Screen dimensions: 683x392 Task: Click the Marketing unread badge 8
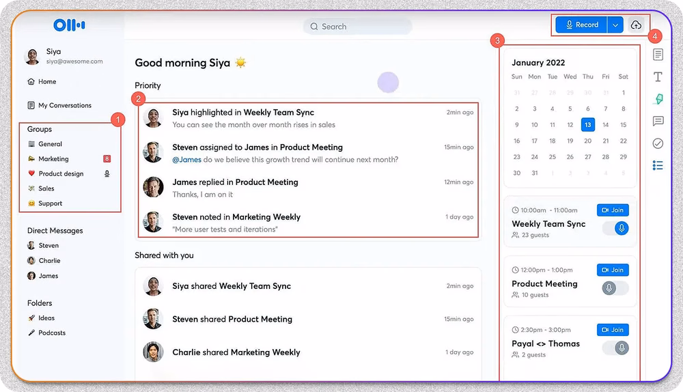point(107,158)
